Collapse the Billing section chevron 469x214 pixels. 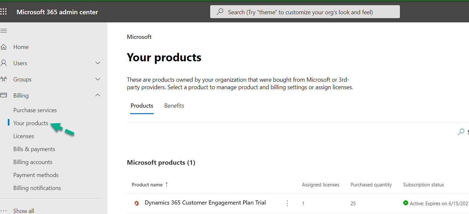[98, 95]
